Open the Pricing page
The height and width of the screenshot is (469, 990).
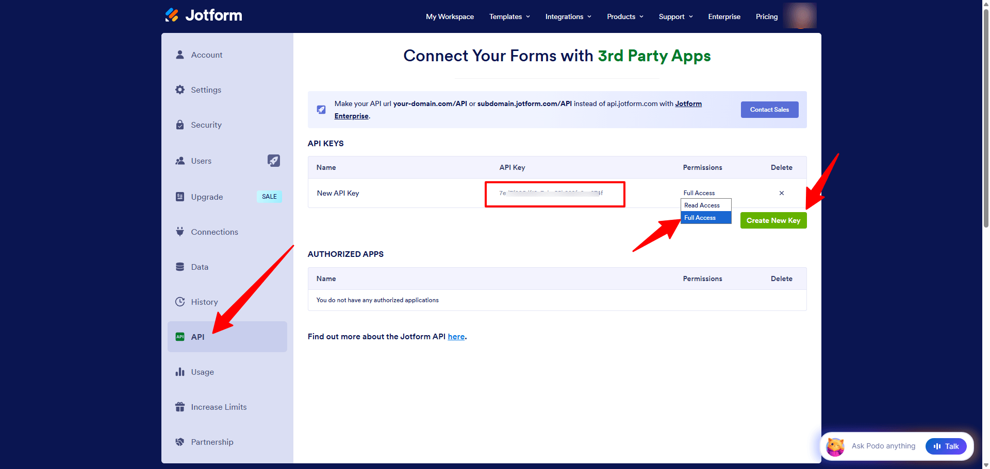(x=767, y=16)
